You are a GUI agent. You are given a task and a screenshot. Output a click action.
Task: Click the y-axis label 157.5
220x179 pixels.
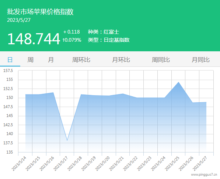8,70
